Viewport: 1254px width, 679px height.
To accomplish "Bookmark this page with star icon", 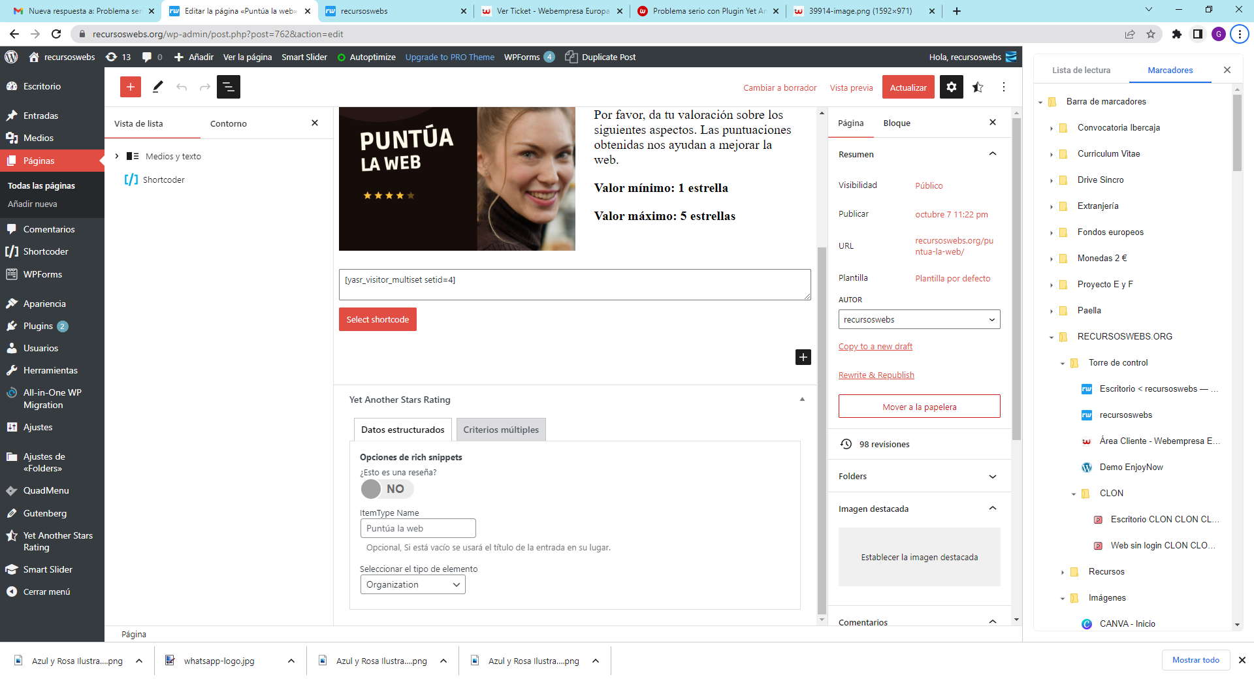I will (x=1151, y=34).
